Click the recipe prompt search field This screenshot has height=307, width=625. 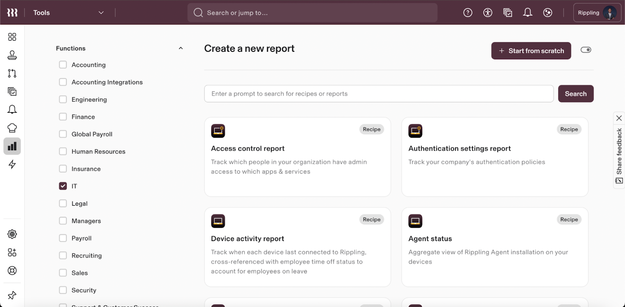click(379, 94)
